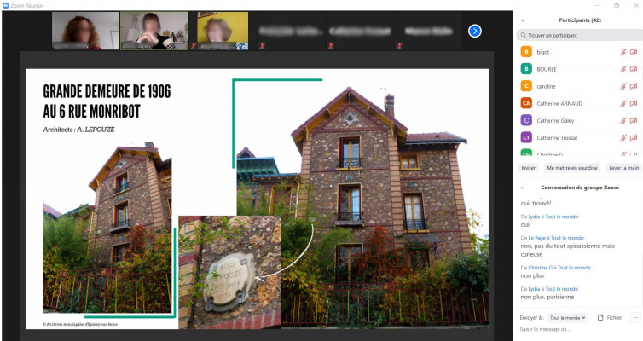Screen dimensions: 643x341
Task: Click 'Architecte : A. LEPOUZE' text on the slide
Action: pyautogui.click(x=78, y=130)
